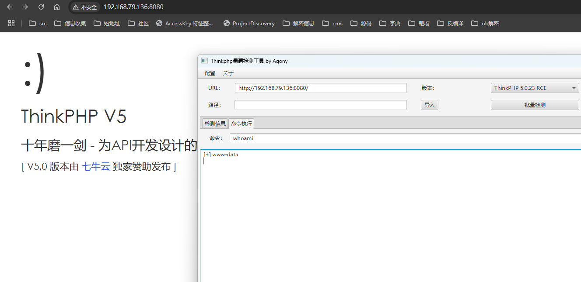The height and width of the screenshot is (282, 581).
Task: Click the URL input field in tool
Action: pos(321,88)
